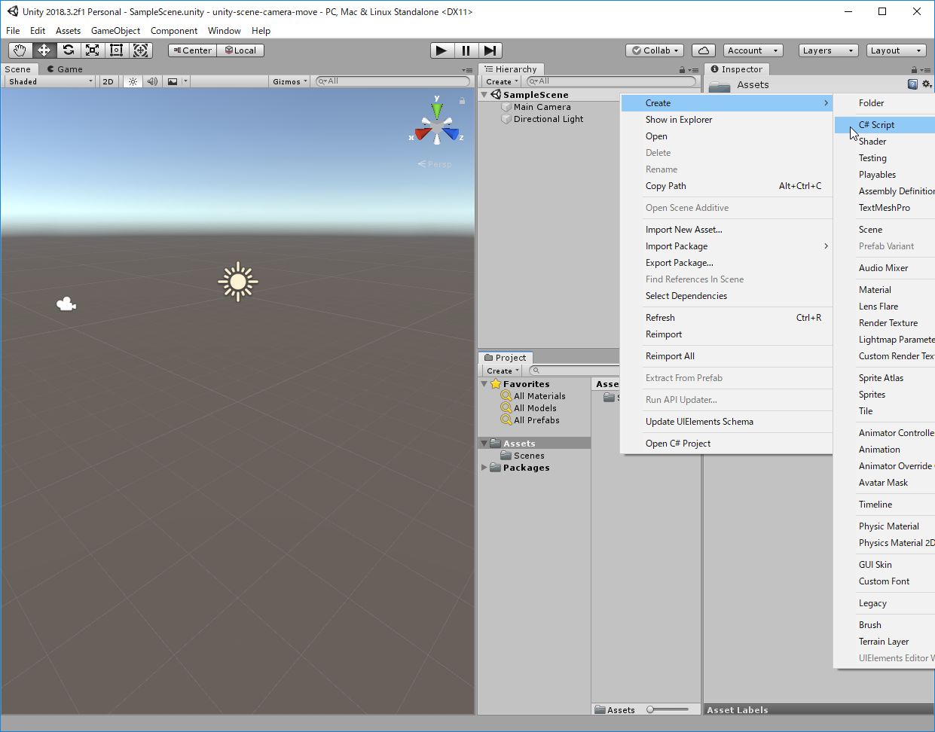This screenshot has height=732, width=935.
Task: Select the Rotate tool
Action: (69, 50)
